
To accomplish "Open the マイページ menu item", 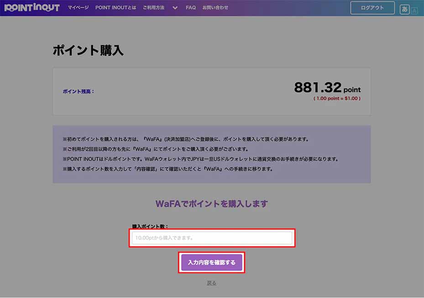I will pyautogui.click(x=78, y=8).
